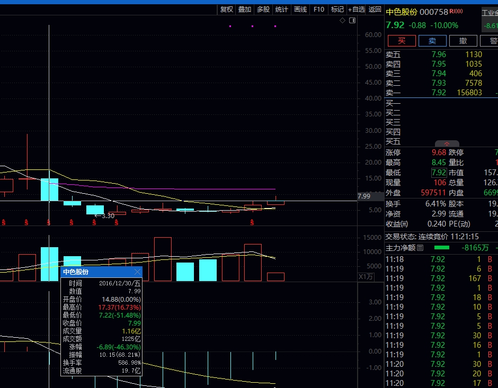
Task: Add stock with +自选 button
Action: (357, 10)
